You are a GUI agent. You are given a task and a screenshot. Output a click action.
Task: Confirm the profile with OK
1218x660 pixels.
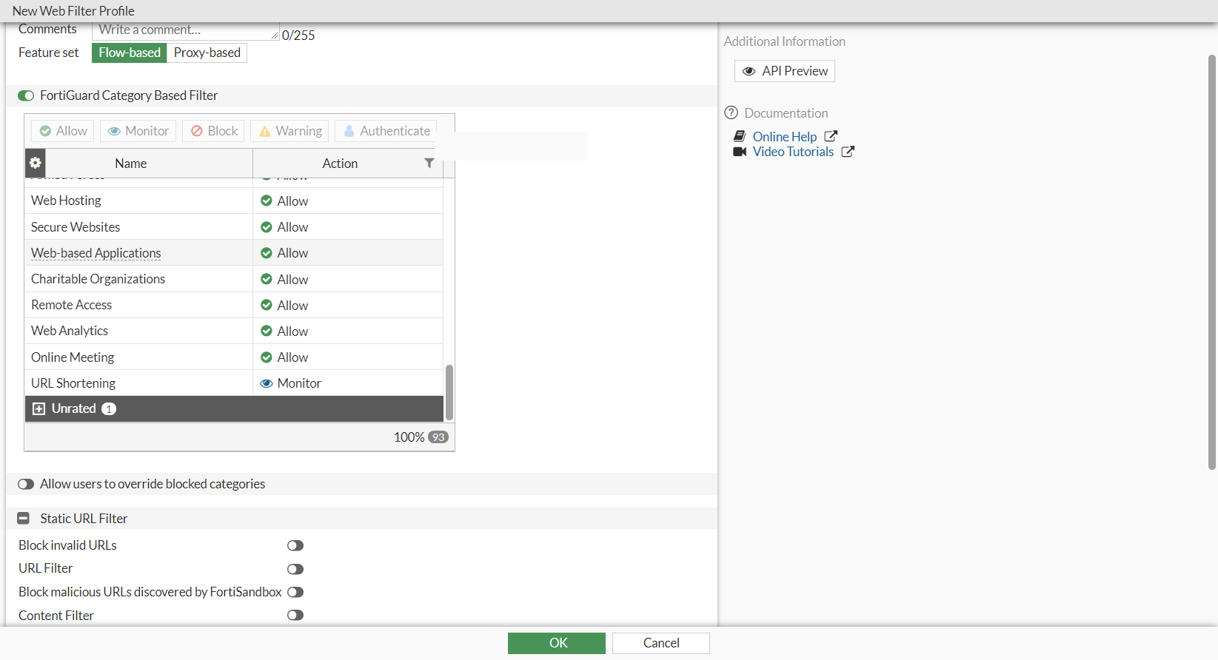coord(557,643)
